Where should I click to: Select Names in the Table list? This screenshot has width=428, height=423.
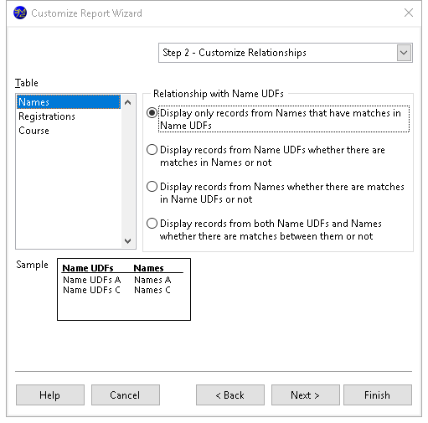coord(69,102)
